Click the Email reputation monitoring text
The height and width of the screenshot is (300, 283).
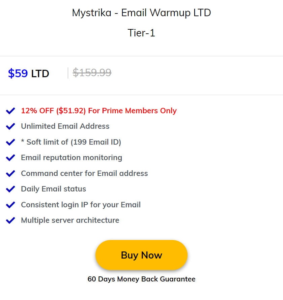tap(72, 158)
